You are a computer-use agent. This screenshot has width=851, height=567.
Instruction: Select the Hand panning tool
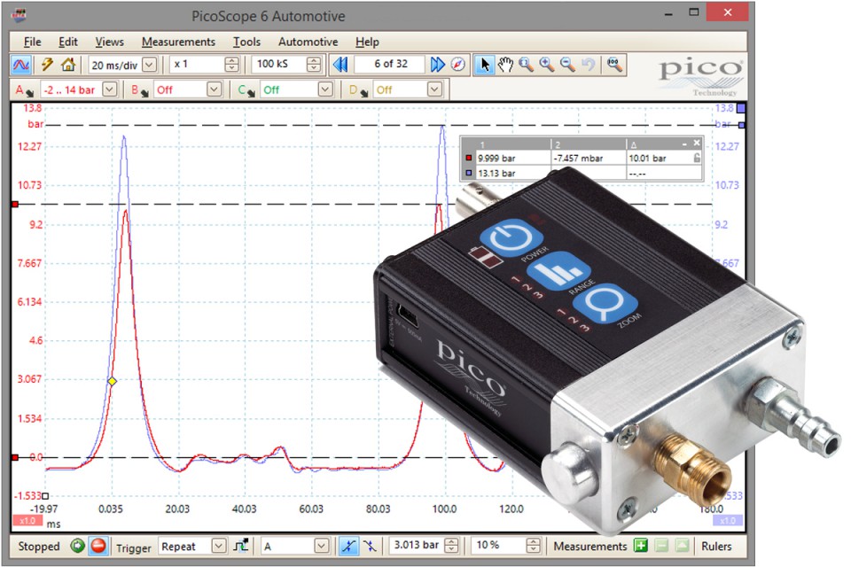point(507,64)
